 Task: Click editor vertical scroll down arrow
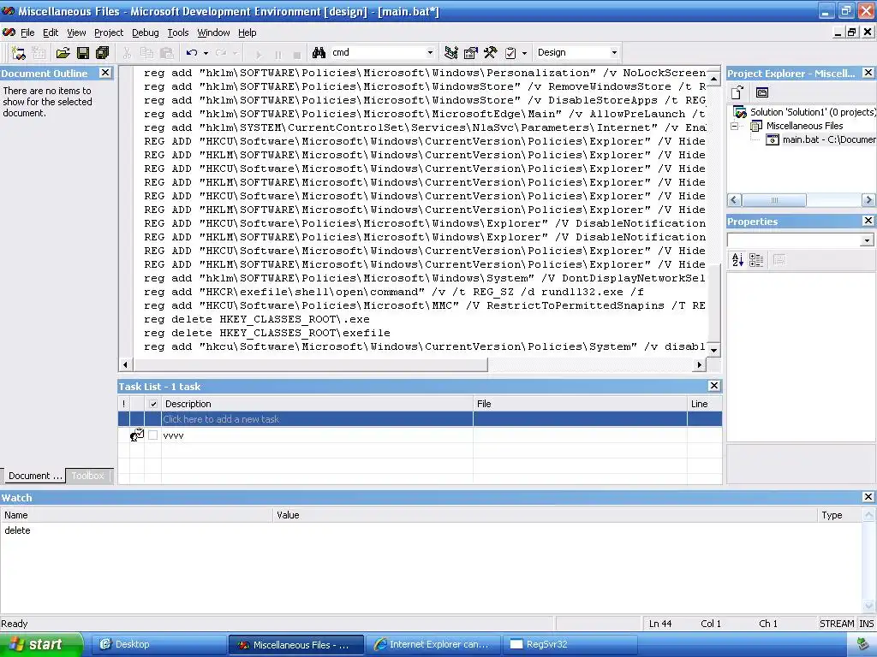coord(713,350)
